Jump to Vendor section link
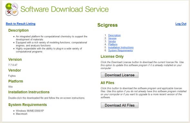Image resolution: width=190 pixels, height=123 pixels. coord(112,41)
